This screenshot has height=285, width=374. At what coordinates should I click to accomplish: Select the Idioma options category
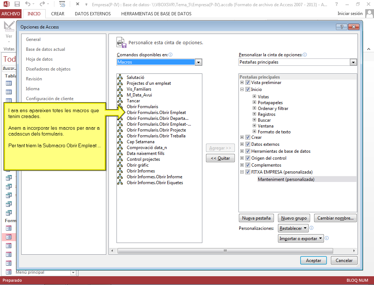[x=33, y=88]
